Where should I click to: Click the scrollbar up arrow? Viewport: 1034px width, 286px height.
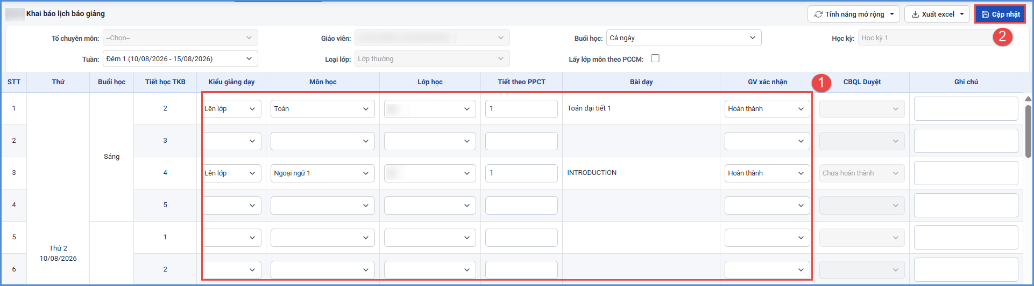point(1028,99)
